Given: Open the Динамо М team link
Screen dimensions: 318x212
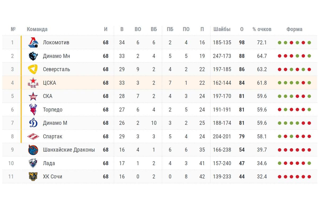Looking at the screenshot, I should click(x=55, y=123).
